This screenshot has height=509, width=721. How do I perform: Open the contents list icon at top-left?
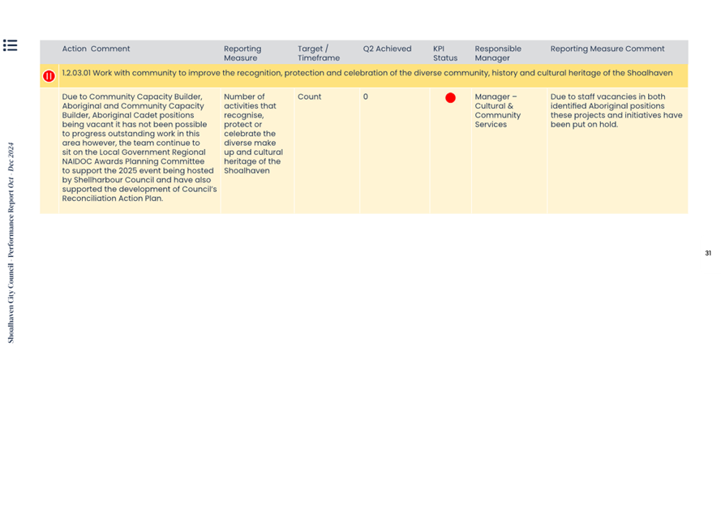10,45
